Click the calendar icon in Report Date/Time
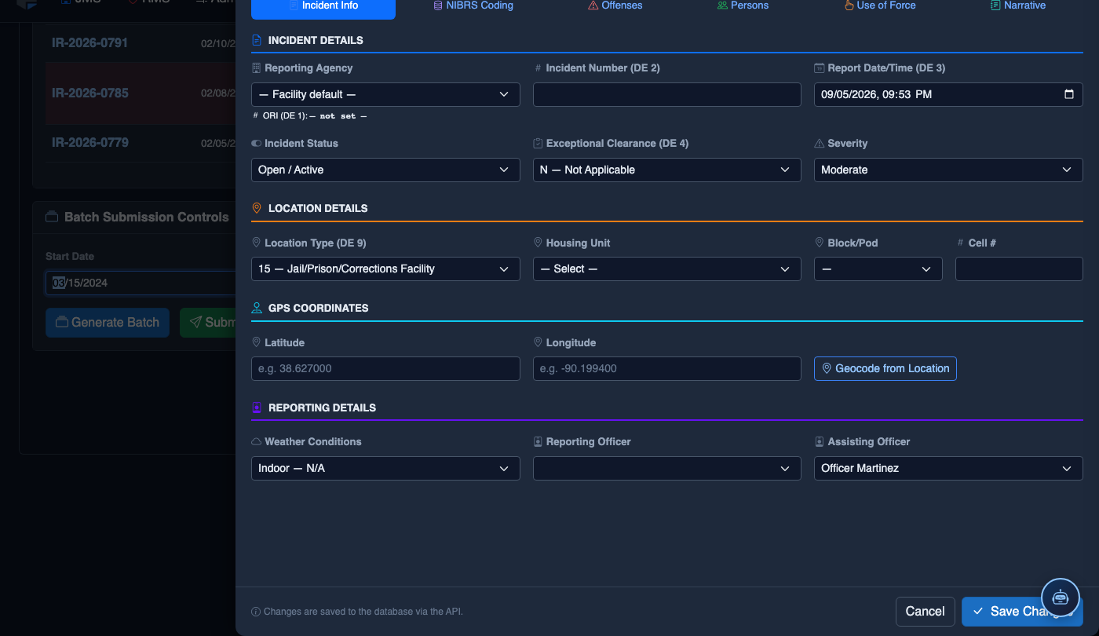The image size is (1099, 636). 1068,94
